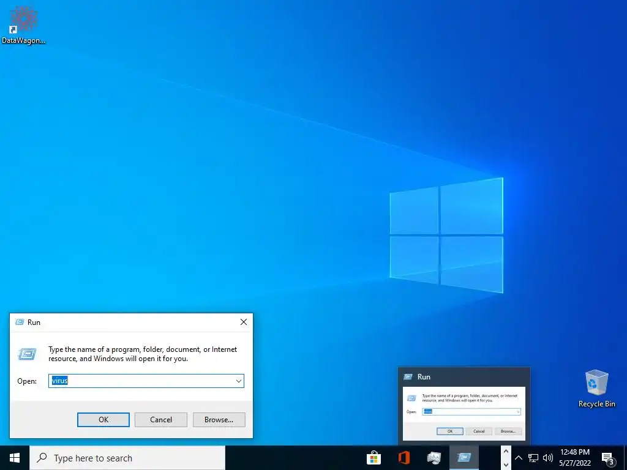Close the Run dialog with X
The width and height of the screenshot is (627, 470).
pos(244,322)
